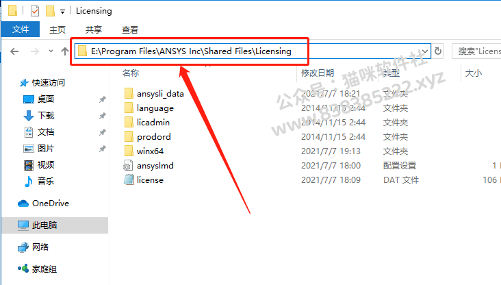Expand the address bar history dropdown
This screenshot has width=501, height=285.
[425, 51]
